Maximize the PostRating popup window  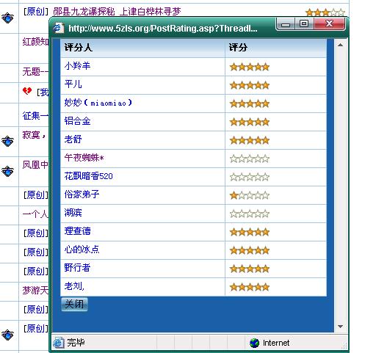pyautogui.click(x=304, y=23)
